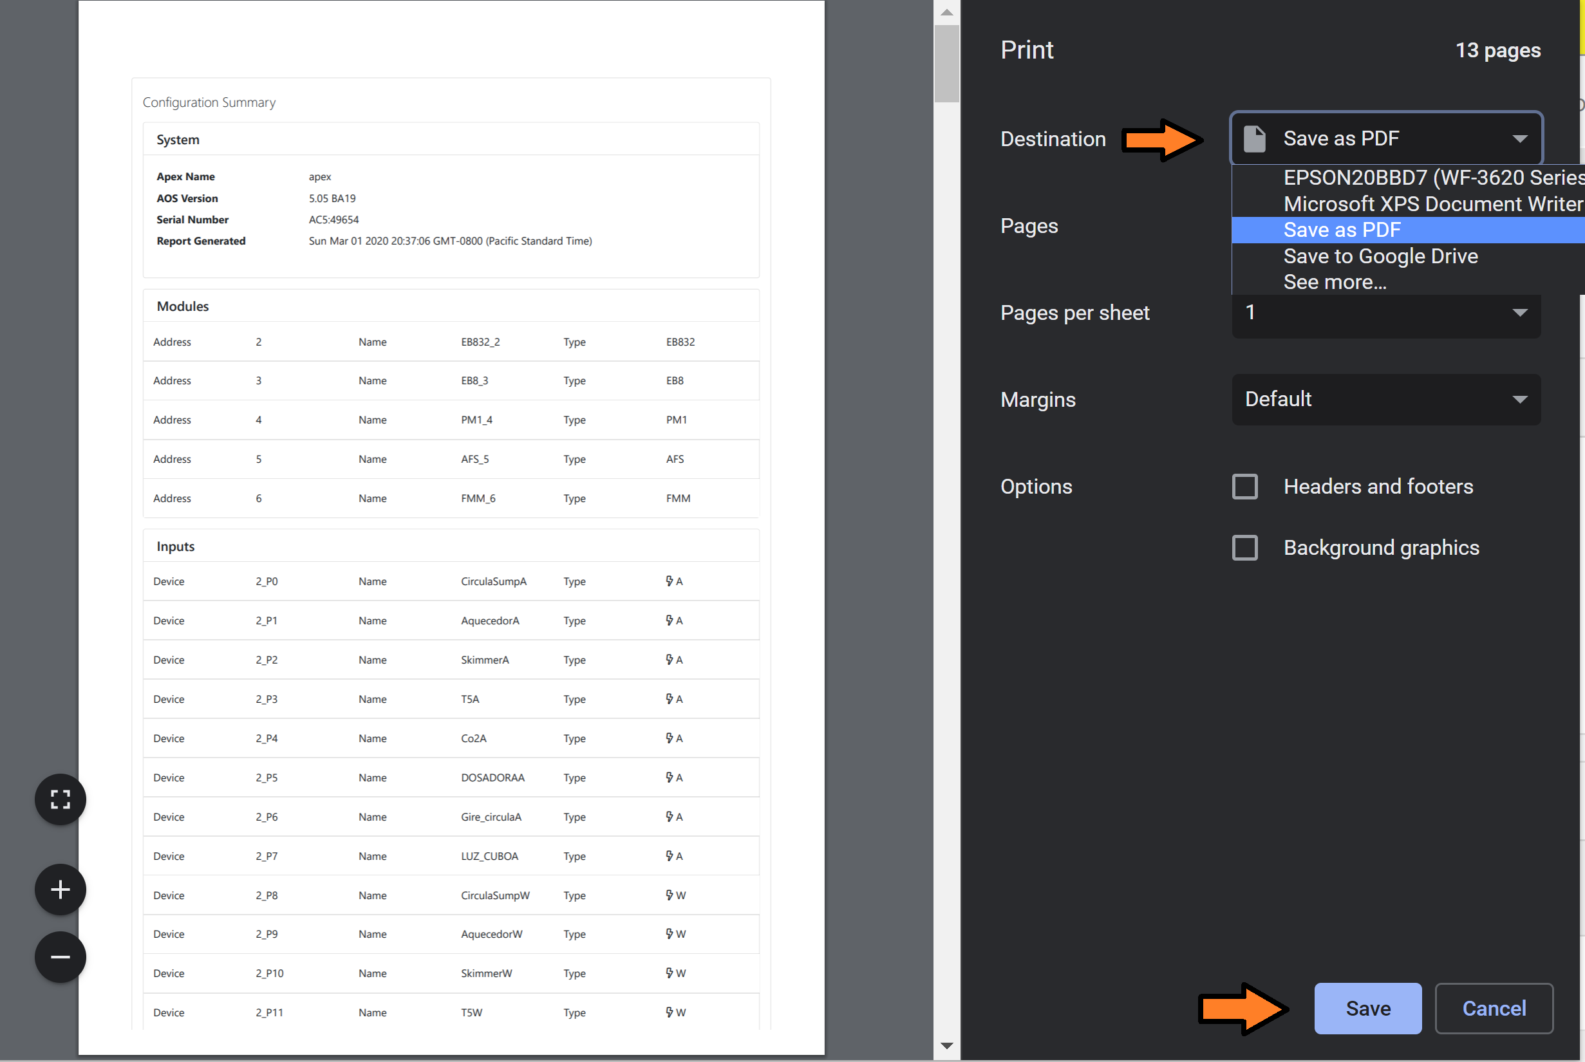This screenshot has width=1585, height=1062.
Task: Enable the Background graphics checkbox
Action: pyautogui.click(x=1245, y=547)
